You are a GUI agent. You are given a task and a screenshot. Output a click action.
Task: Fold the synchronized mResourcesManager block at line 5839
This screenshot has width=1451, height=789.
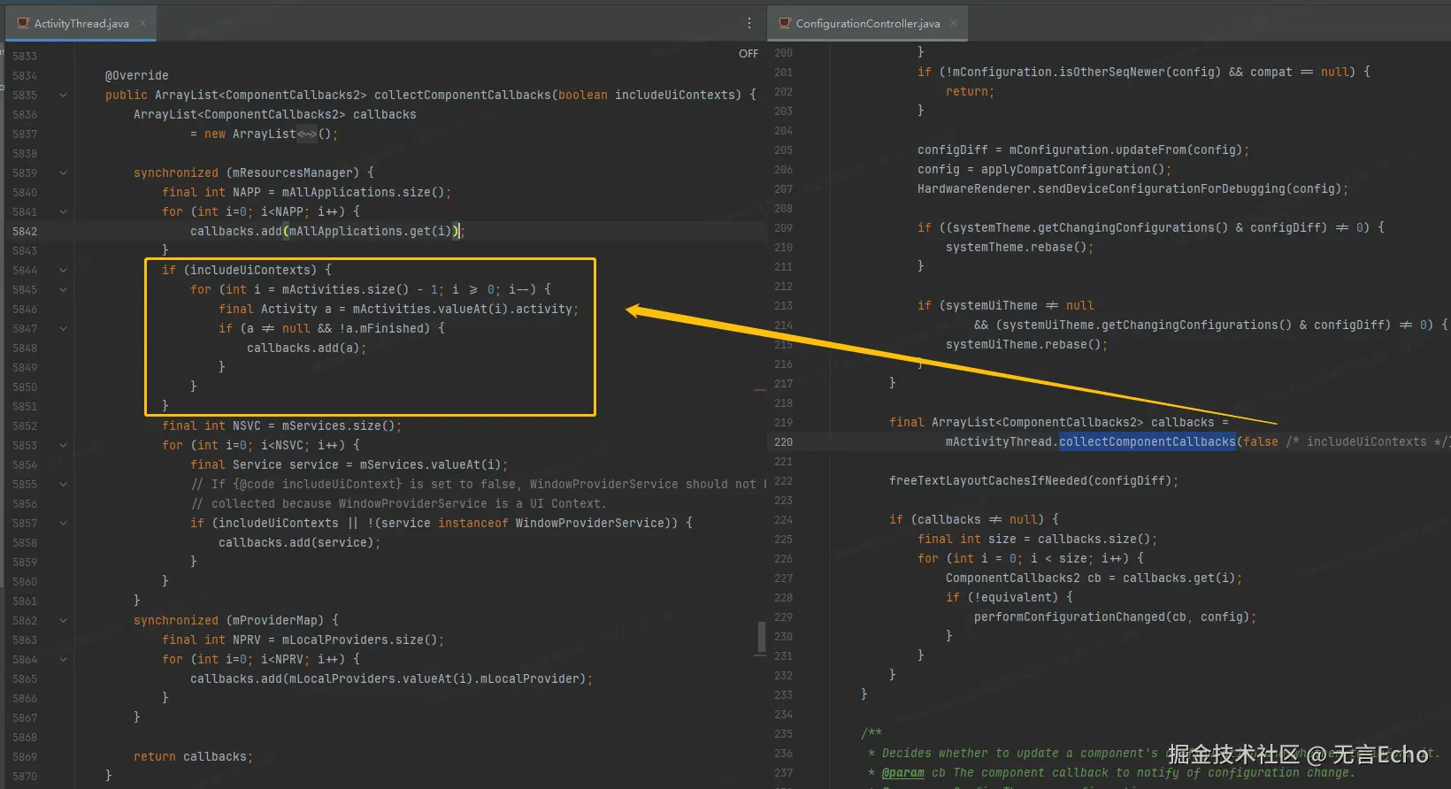click(63, 173)
